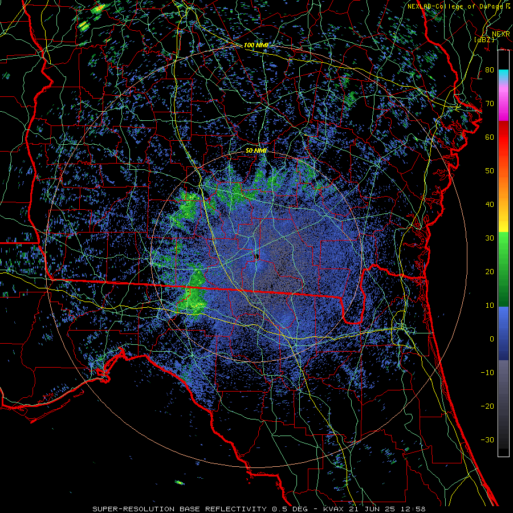The width and height of the screenshot is (513, 513).
Task: Pick the bright green band of the color bar
Action: [x=503, y=242]
